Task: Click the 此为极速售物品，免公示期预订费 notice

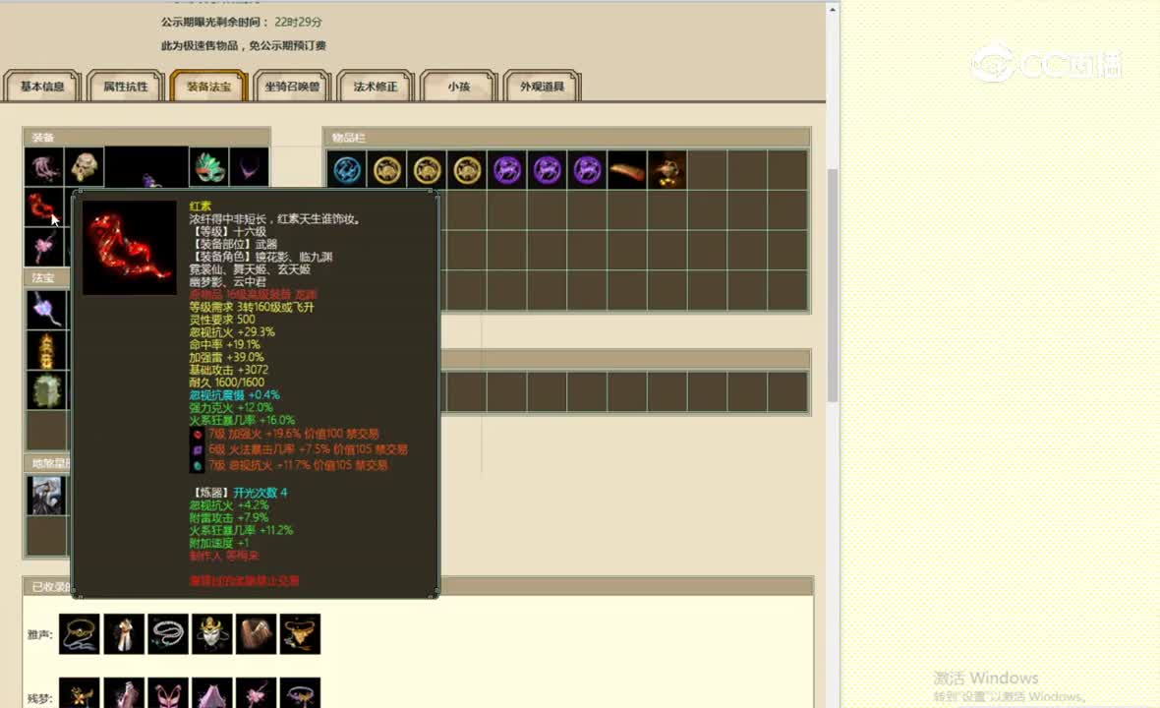Action: pyautogui.click(x=244, y=46)
